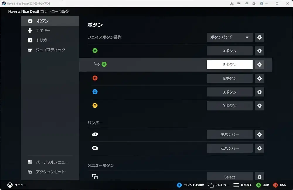Click the red B button glyph
Viewport: 293px width, 190px height.
tap(95, 78)
